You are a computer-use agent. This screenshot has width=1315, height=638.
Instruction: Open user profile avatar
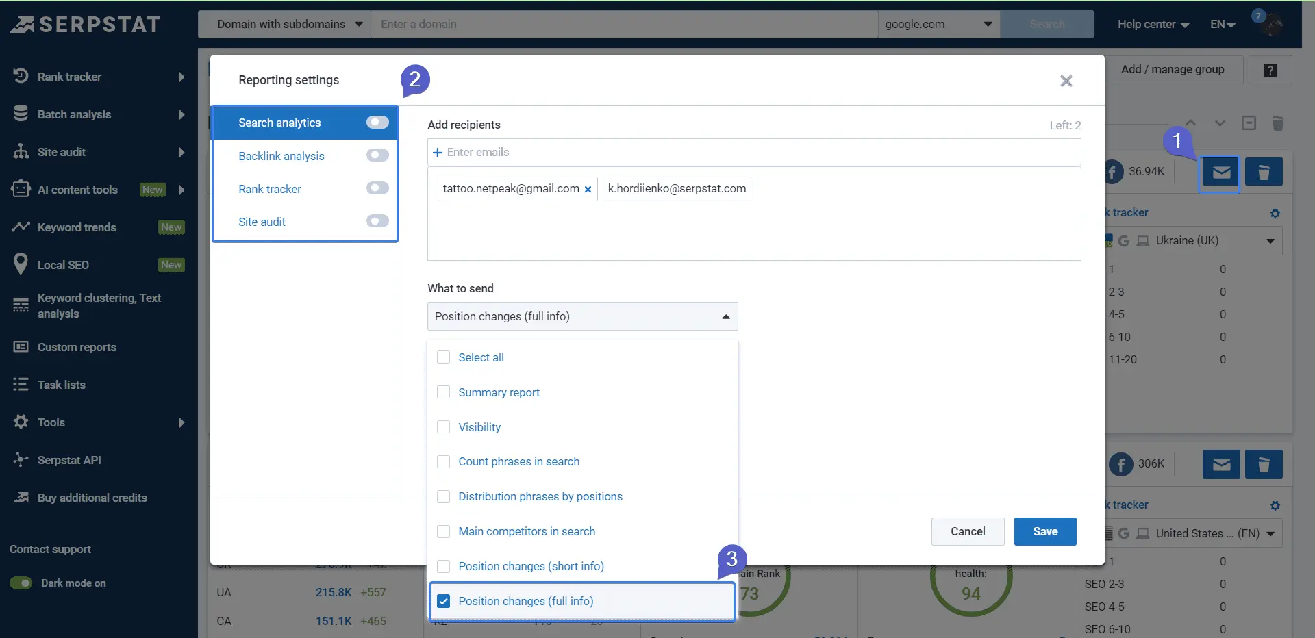[x=1271, y=25]
